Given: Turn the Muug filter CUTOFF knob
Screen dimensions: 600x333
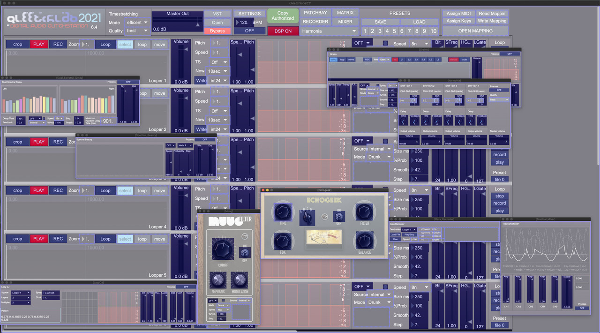Looking at the screenshot, I should [223, 249].
